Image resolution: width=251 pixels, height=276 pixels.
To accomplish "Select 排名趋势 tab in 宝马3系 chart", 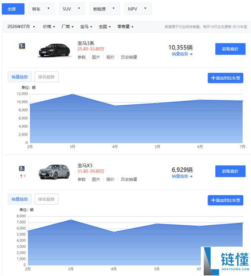I will tap(46, 77).
